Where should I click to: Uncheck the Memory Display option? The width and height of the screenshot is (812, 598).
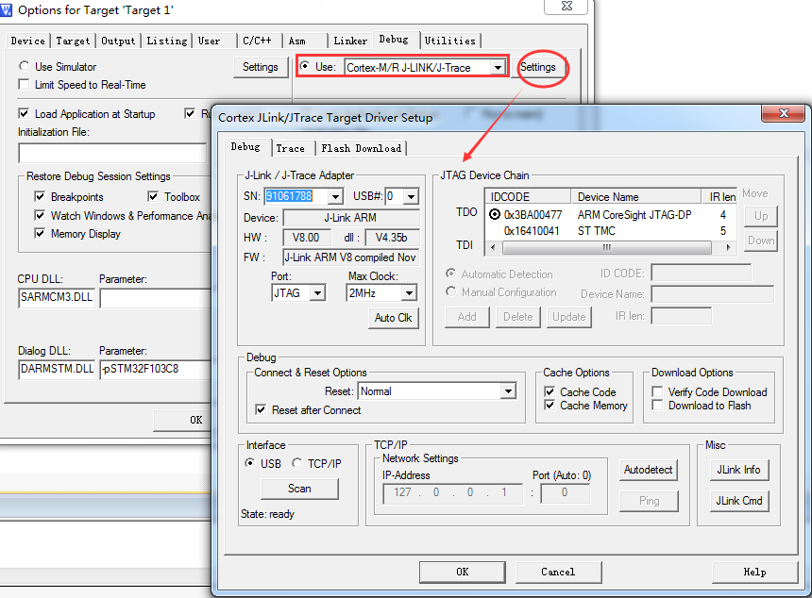coord(40,233)
